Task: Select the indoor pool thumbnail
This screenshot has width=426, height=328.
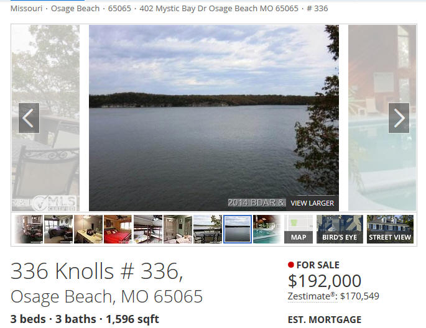Action: 267,229
